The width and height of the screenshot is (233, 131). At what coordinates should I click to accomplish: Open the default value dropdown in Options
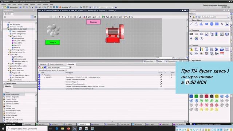click(x=215, y=17)
